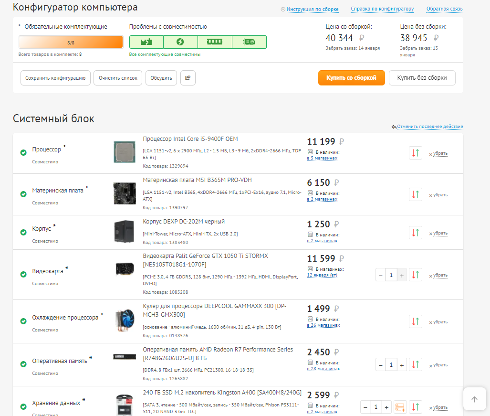Increase RAM quantity with plus button
This screenshot has height=416, width=490.
(x=402, y=365)
